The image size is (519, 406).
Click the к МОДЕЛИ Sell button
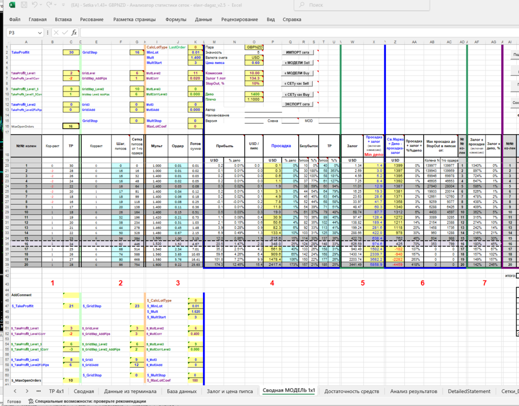click(x=297, y=63)
